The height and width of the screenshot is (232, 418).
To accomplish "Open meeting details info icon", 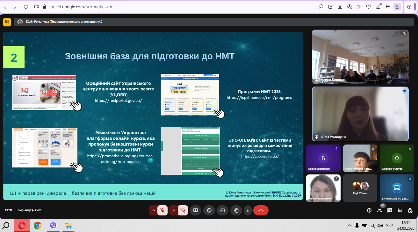I will pos(369,210).
